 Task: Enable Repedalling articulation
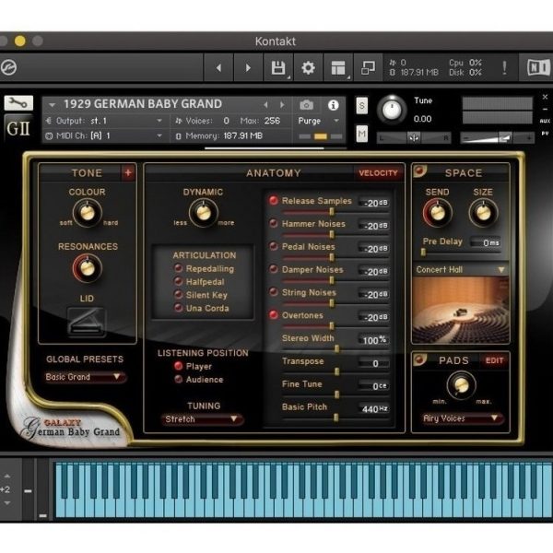pos(179,268)
